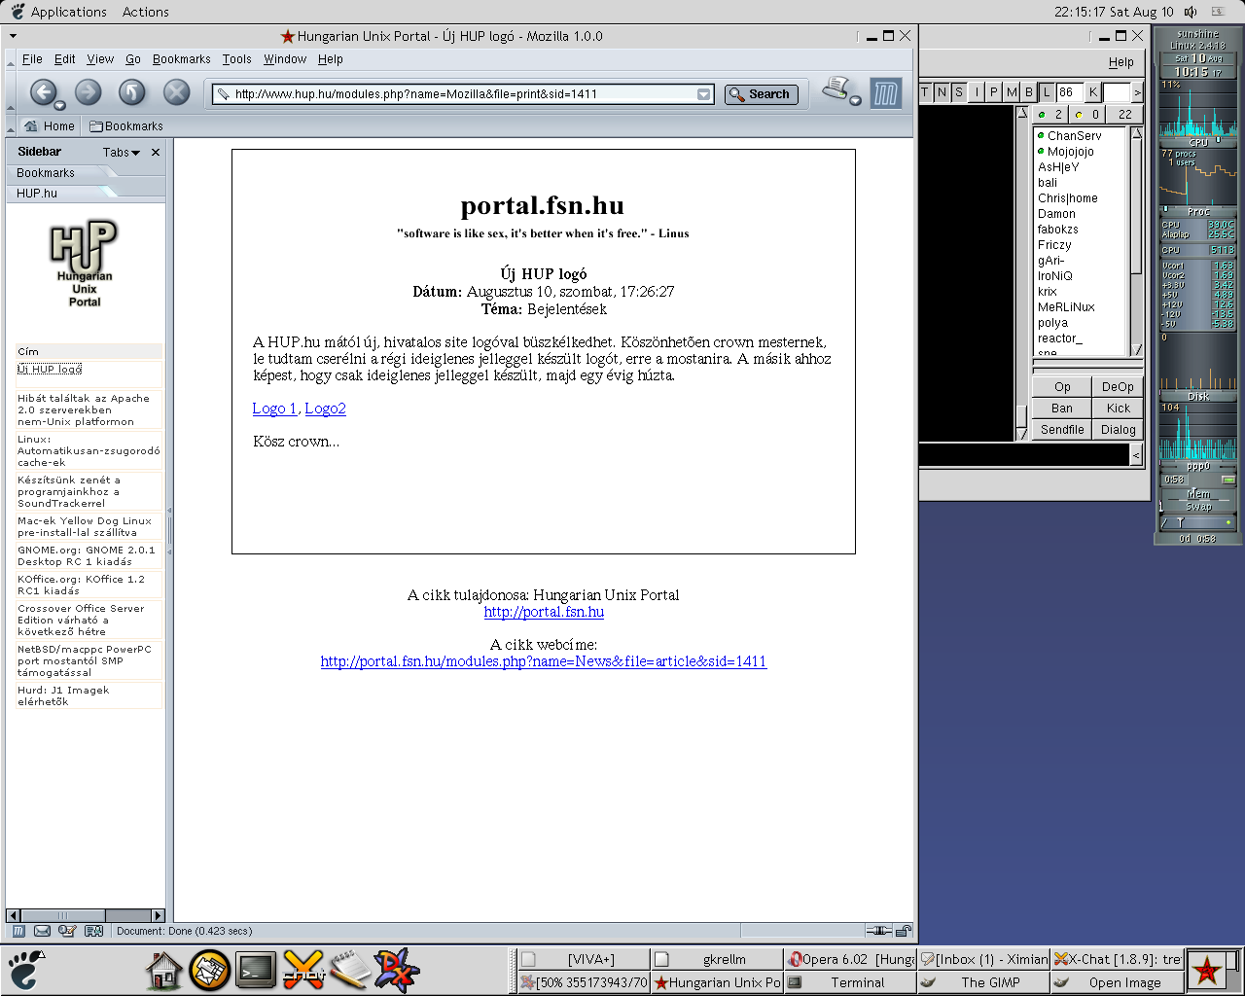Click the security padlock icon in status bar
Screen dimensions: 1245x996
(x=904, y=931)
